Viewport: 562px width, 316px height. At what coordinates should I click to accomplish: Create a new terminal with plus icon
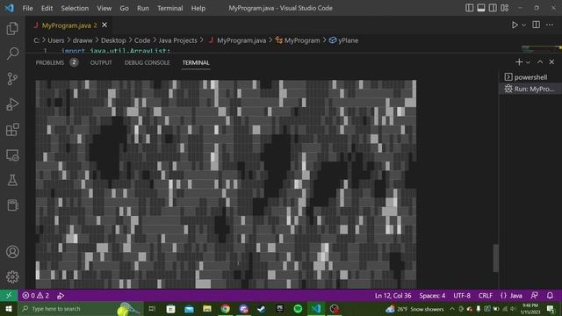[x=519, y=62]
